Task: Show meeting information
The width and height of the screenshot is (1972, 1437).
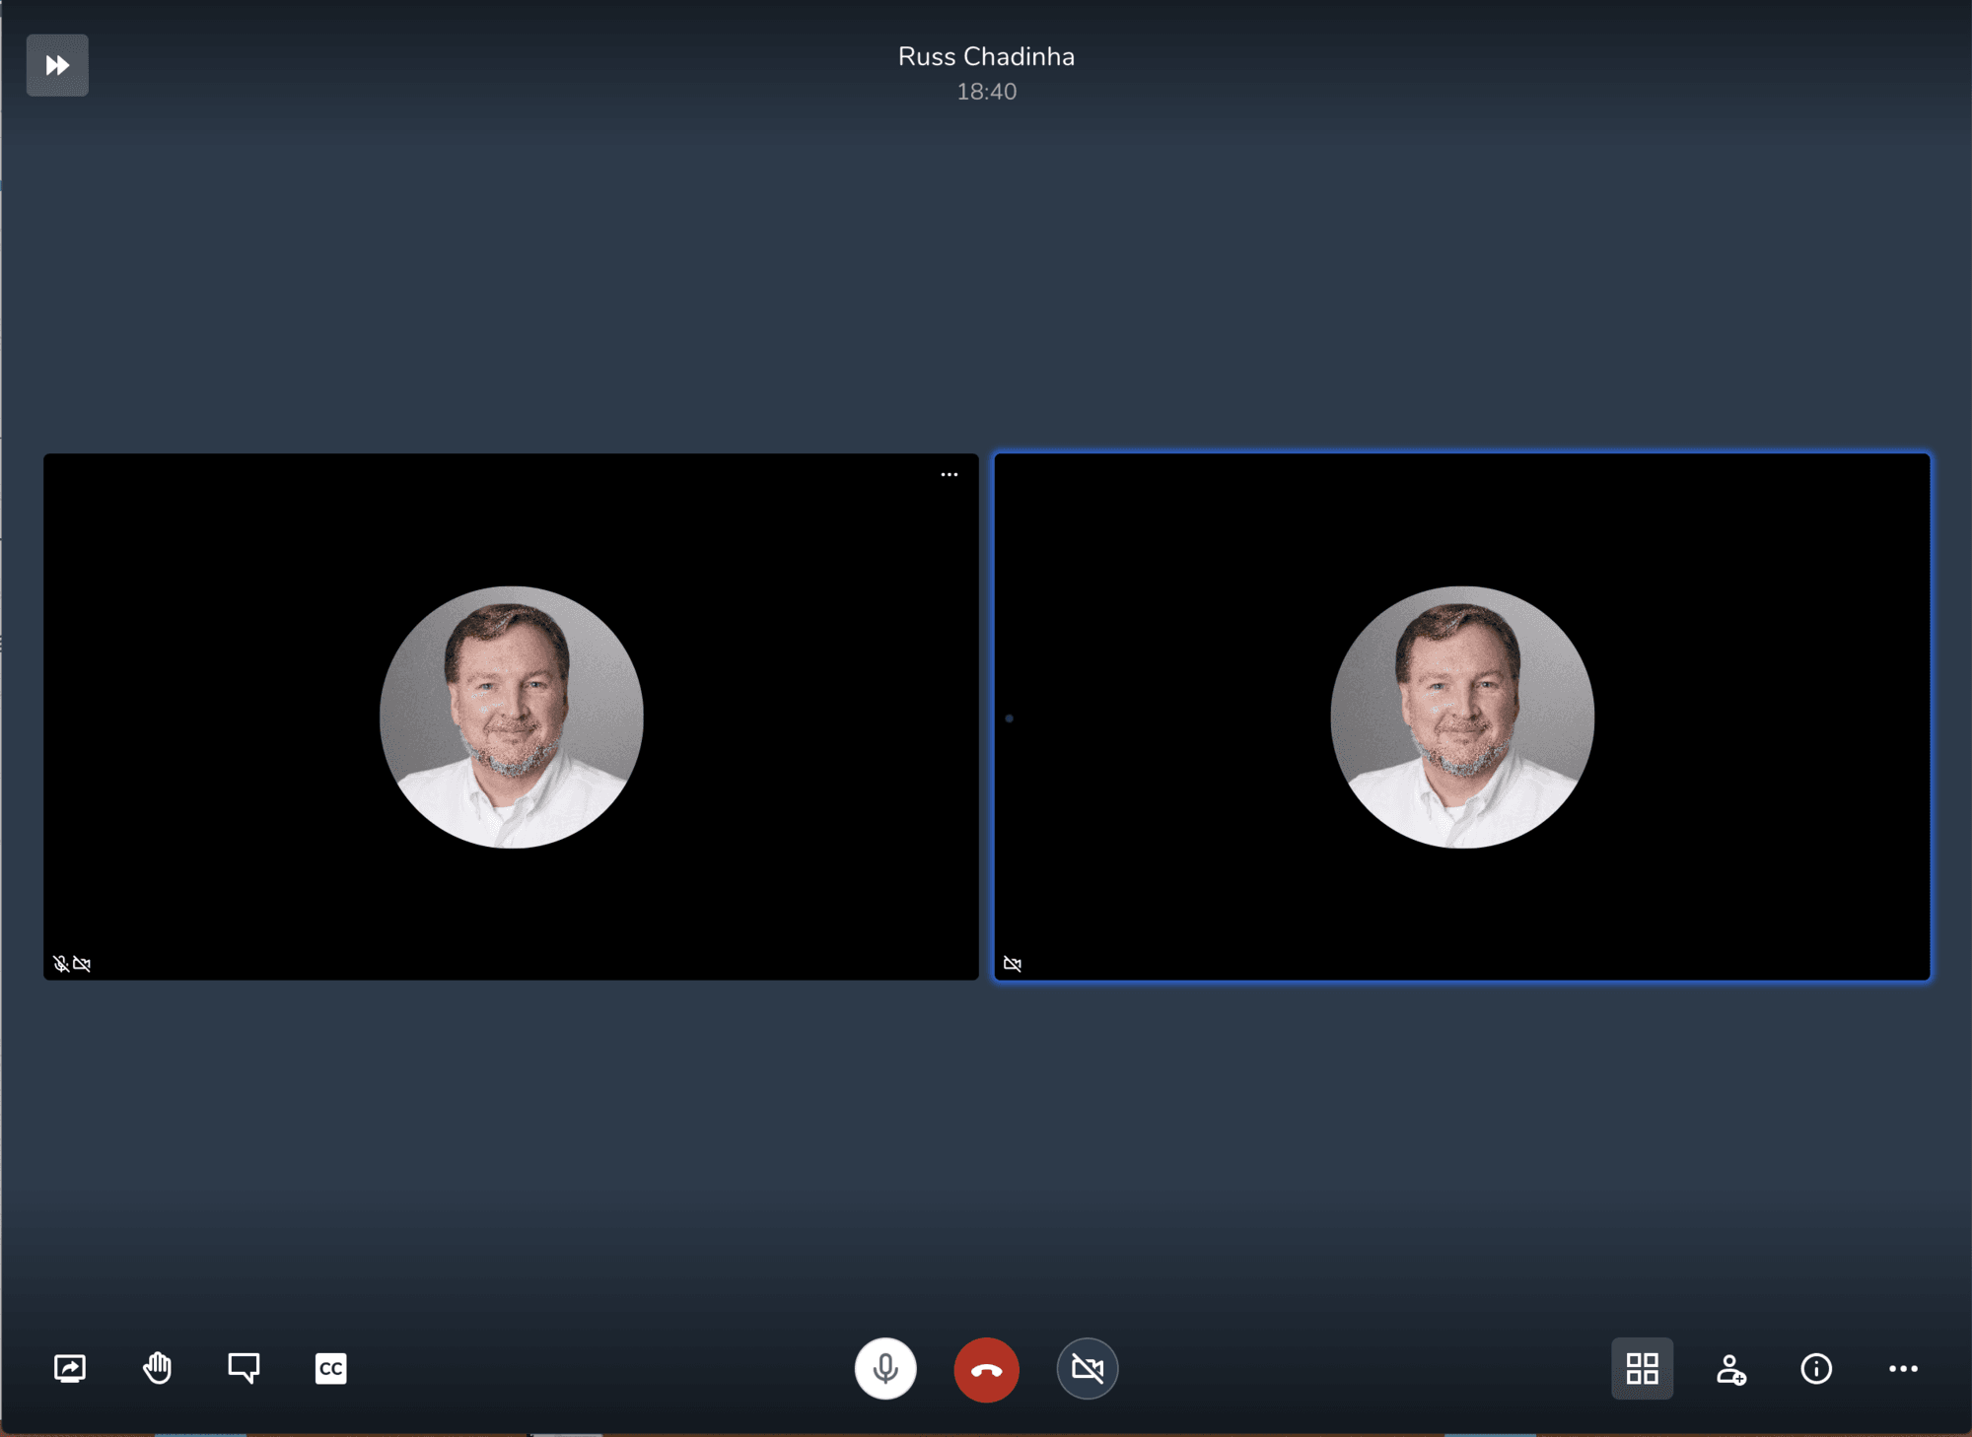Action: [x=1816, y=1368]
